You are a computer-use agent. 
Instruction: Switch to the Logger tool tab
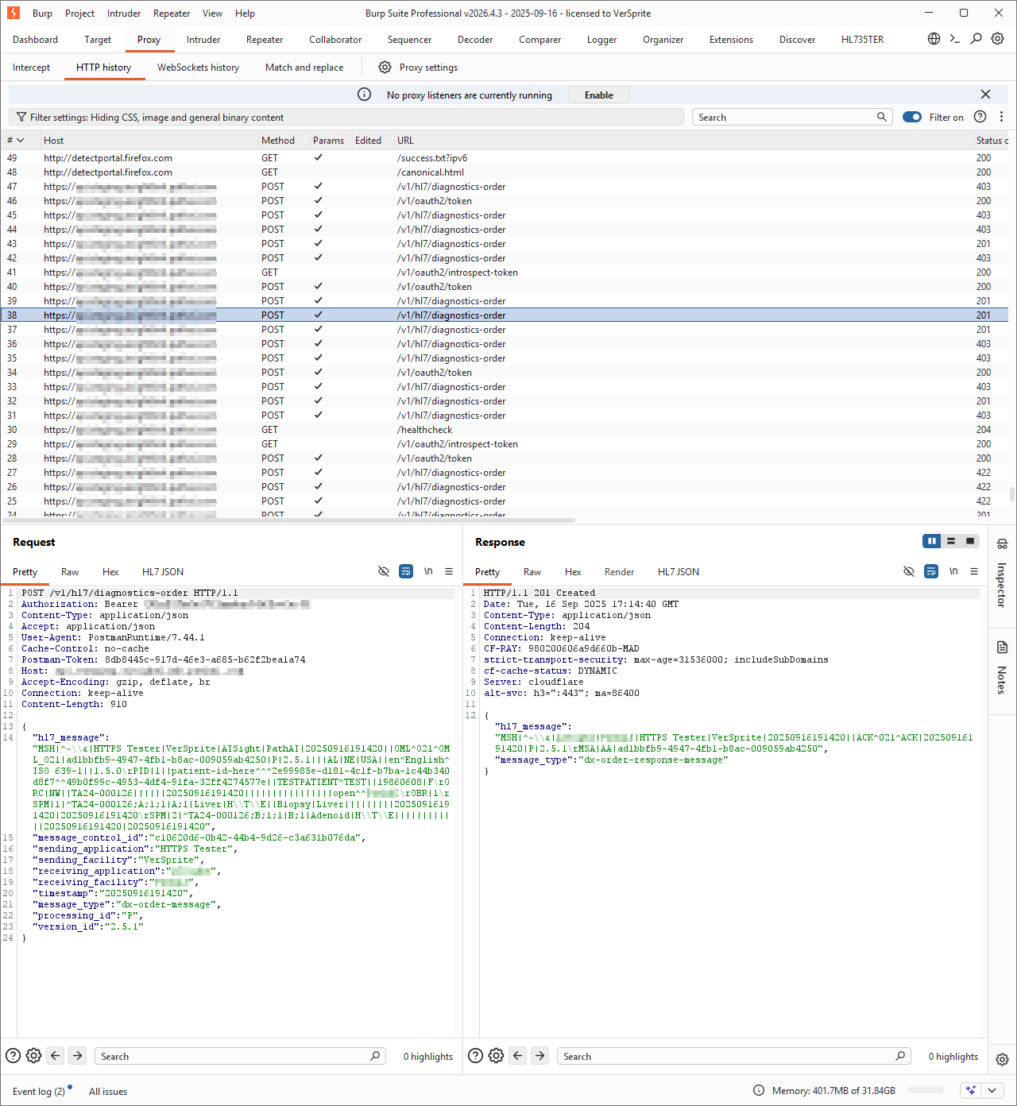[601, 40]
